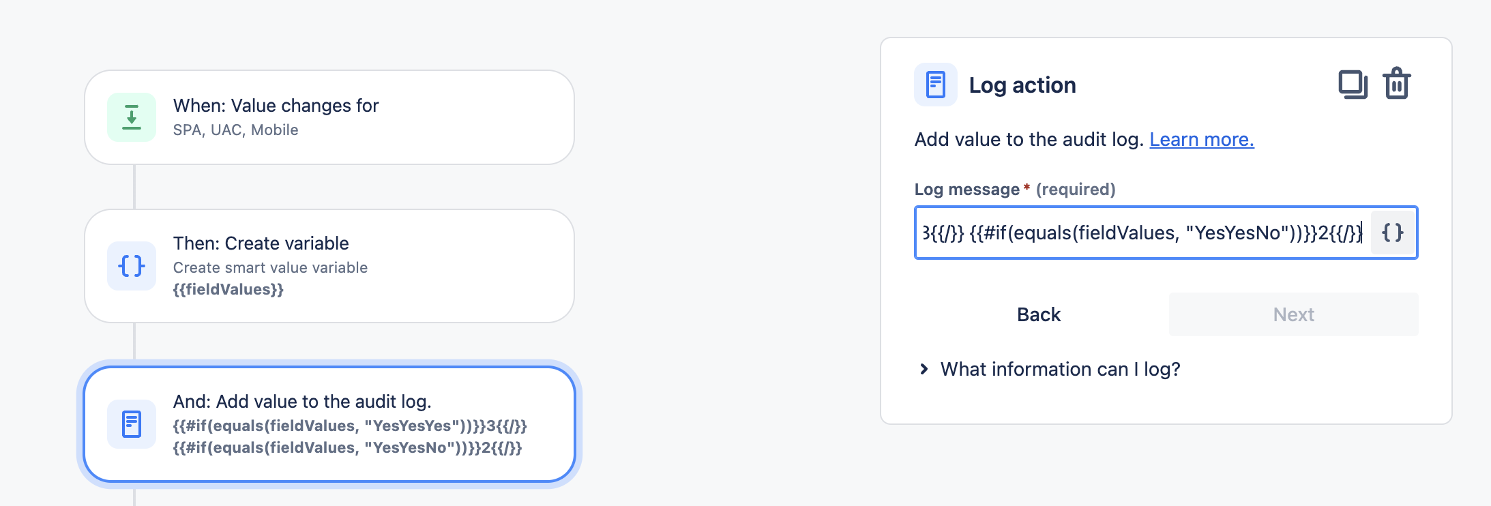Open the smart value picker braces icon
1491x506 pixels.
click(1393, 233)
